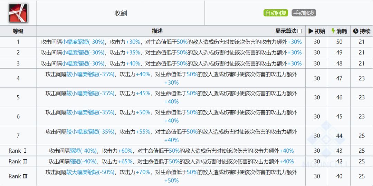Click the 消耗 value 40 in Rank Ⅲ row
Viewport: 373px width, 186px height.
pyautogui.click(x=339, y=176)
